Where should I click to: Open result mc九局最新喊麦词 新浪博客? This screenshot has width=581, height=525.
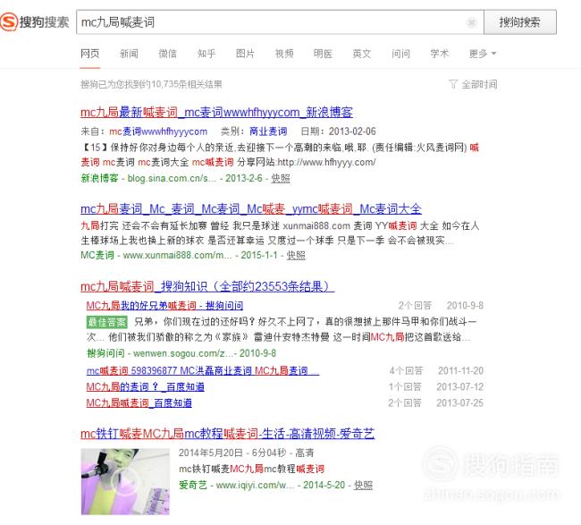(216, 112)
